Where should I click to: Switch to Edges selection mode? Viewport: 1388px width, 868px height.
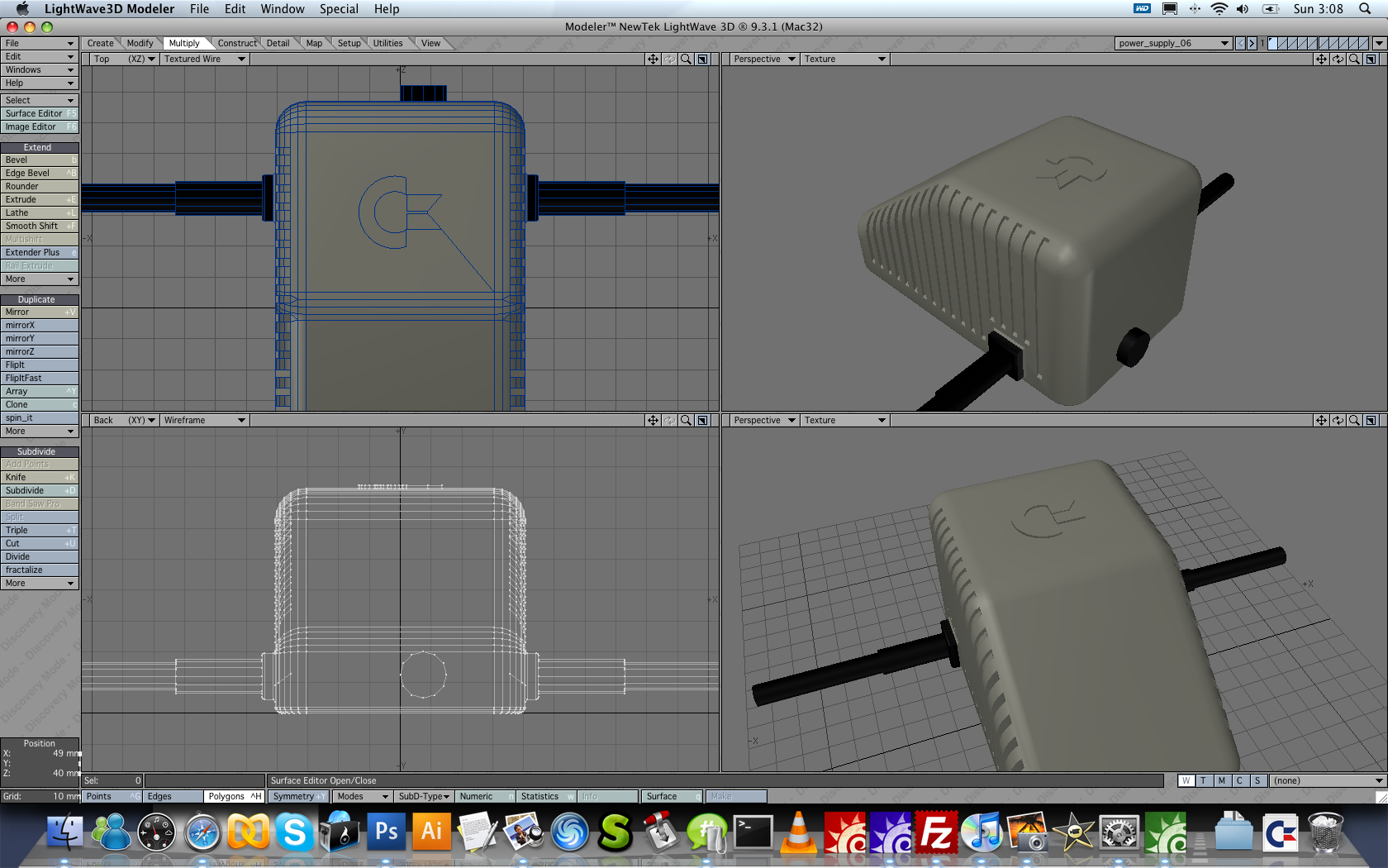pyautogui.click(x=173, y=797)
